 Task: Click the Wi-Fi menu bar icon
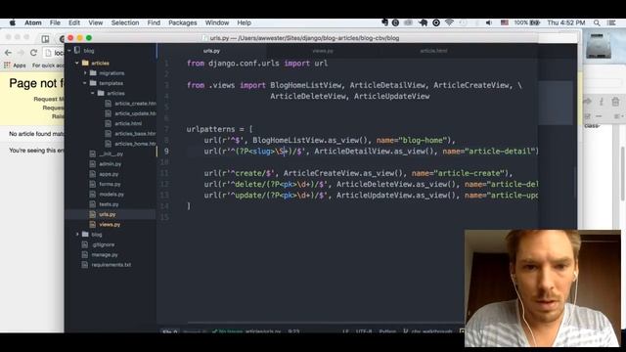tap(450, 22)
